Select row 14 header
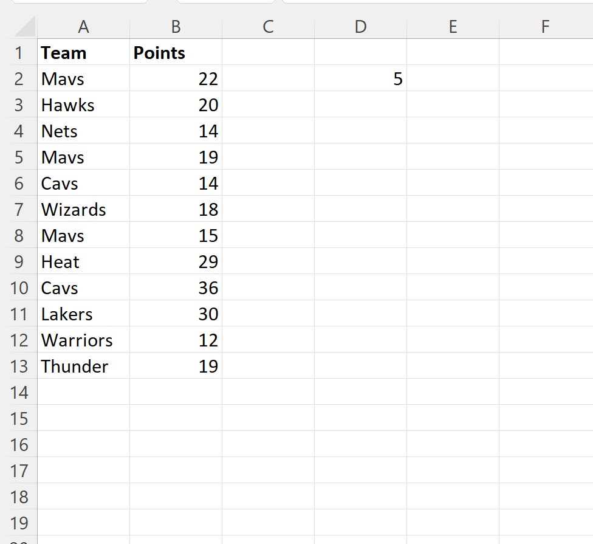Screen dimensions: 593x544 tap(19, 392)
